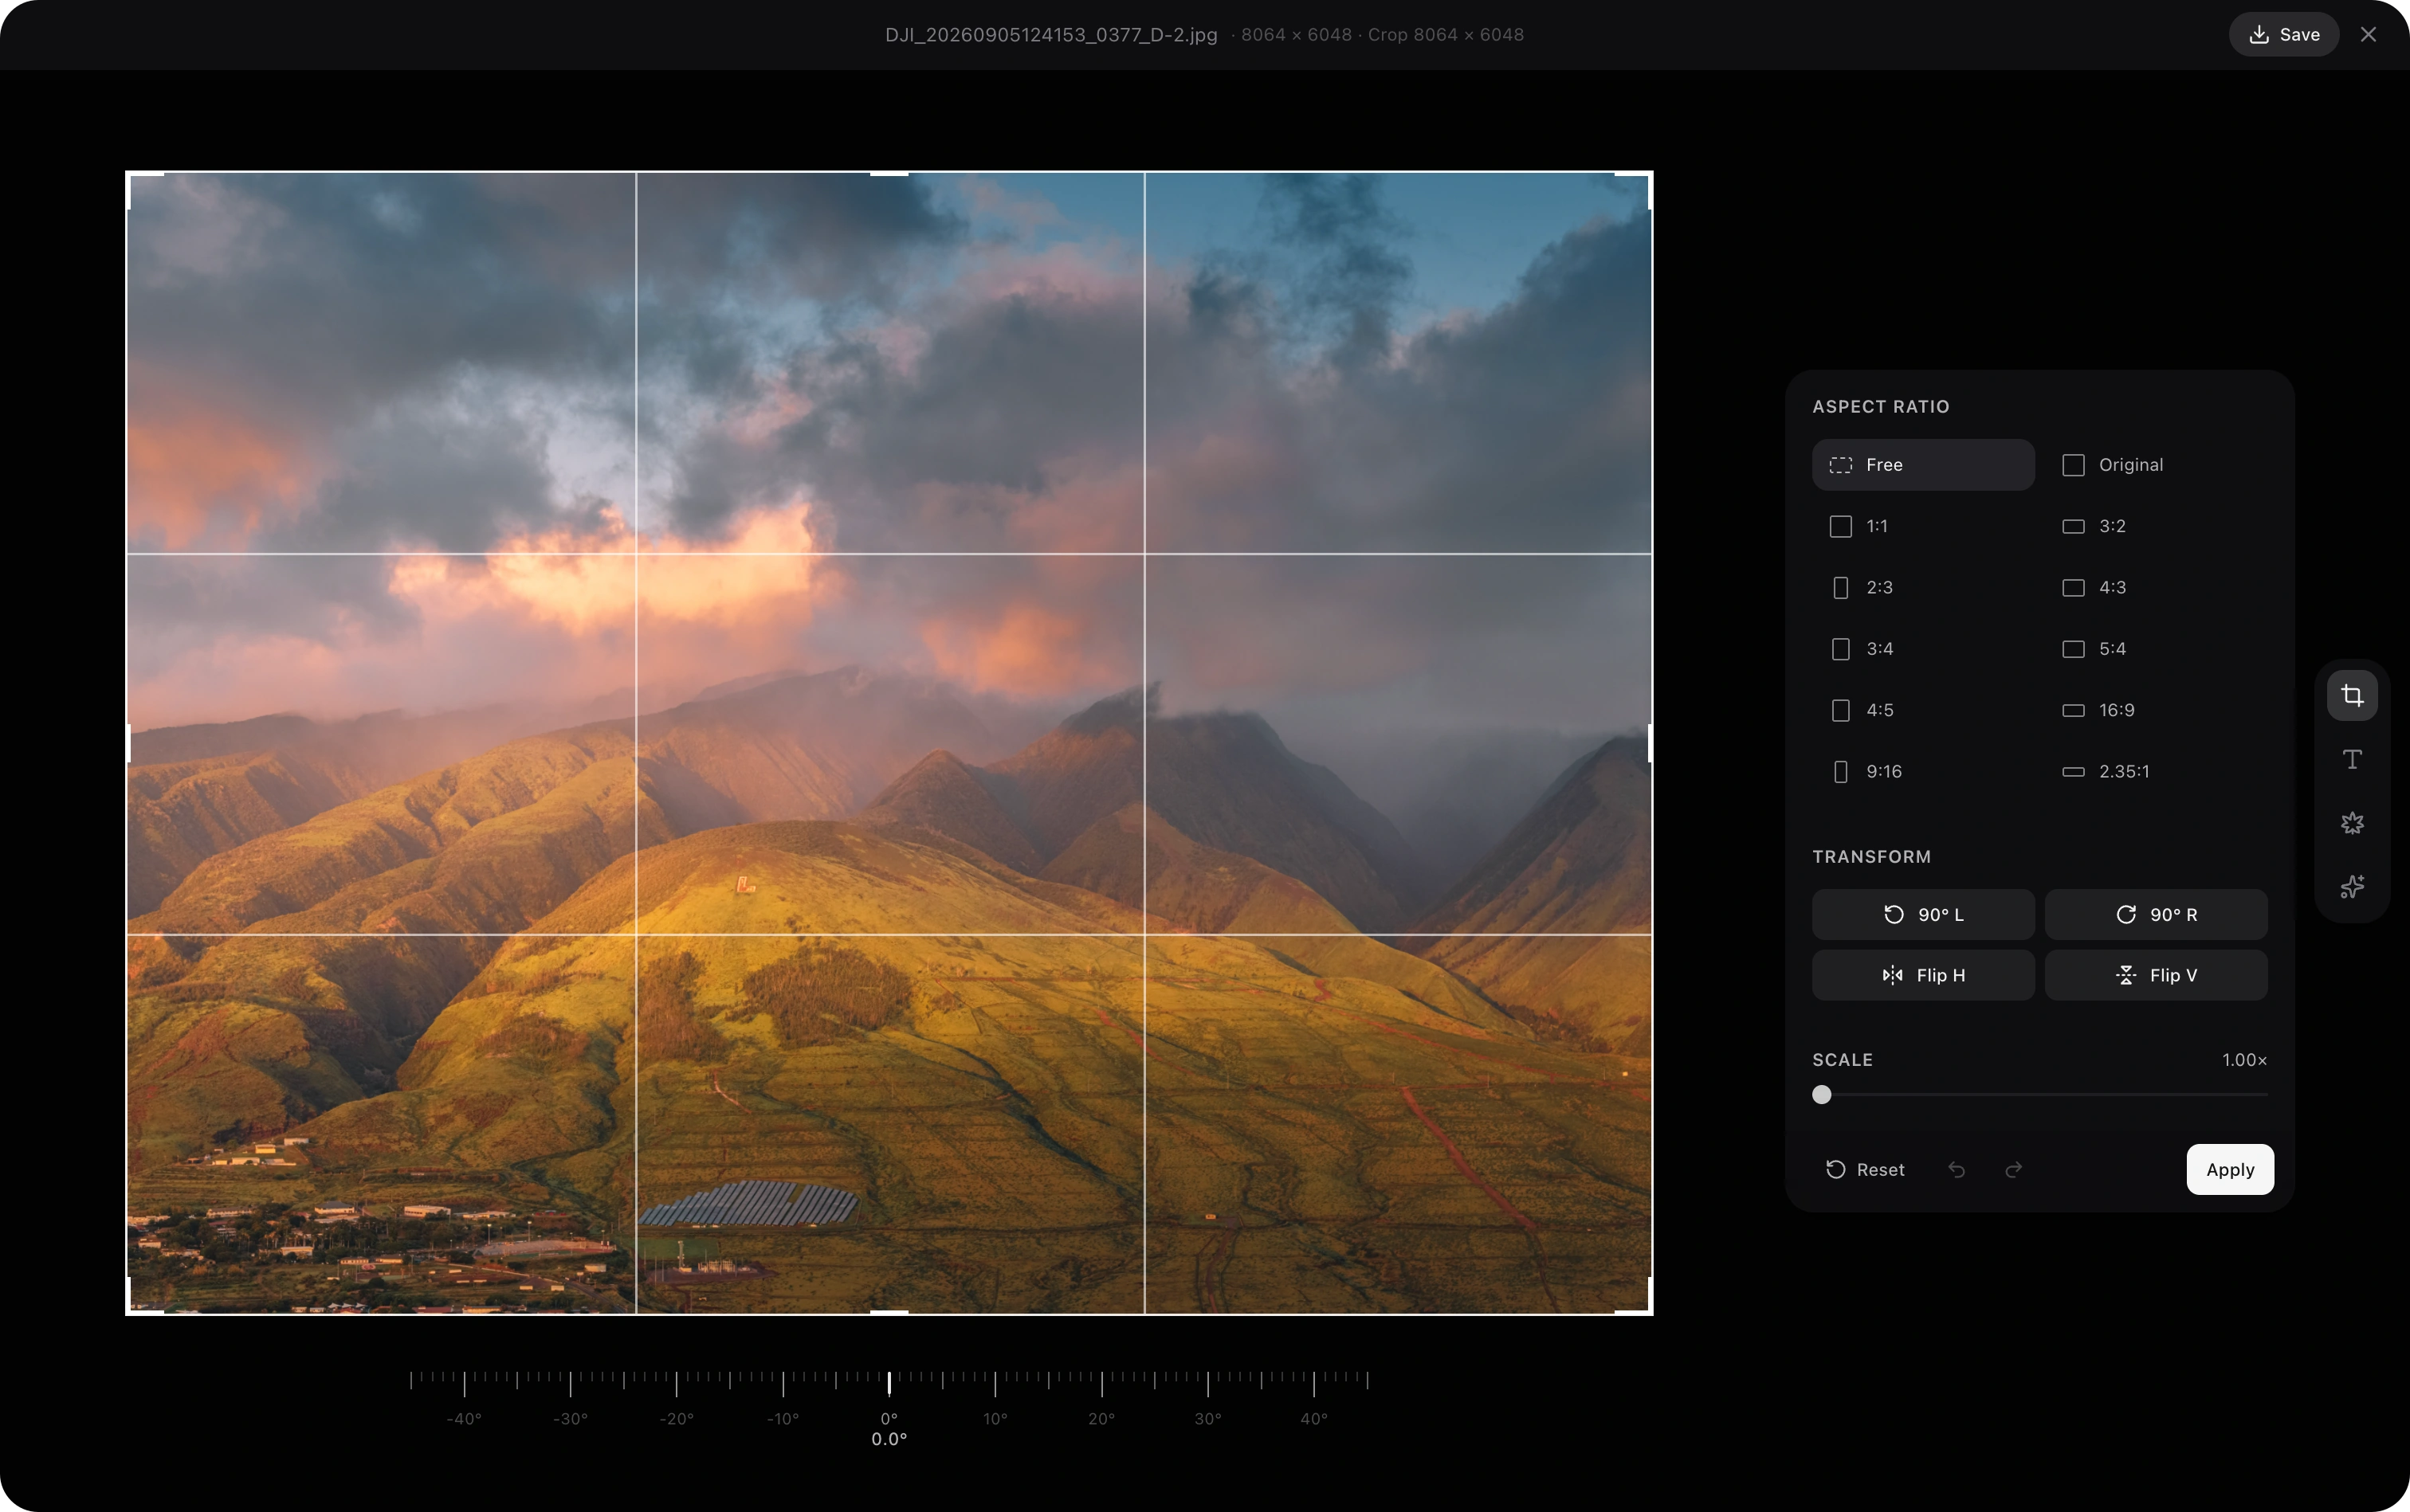This screenshot has height=1512, width=2410.
Task: Click the file name DJI_20260905124153_0377_D-2.jpg
Action: click(x=1051, y=34)
